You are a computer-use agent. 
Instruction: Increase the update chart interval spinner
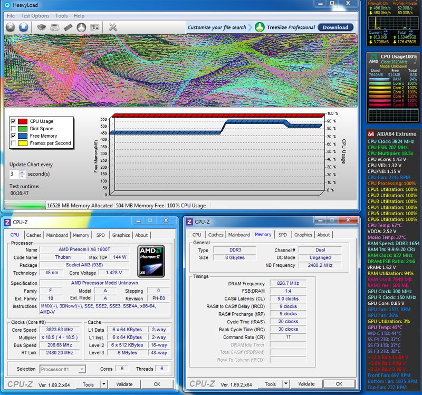[22, 171]
